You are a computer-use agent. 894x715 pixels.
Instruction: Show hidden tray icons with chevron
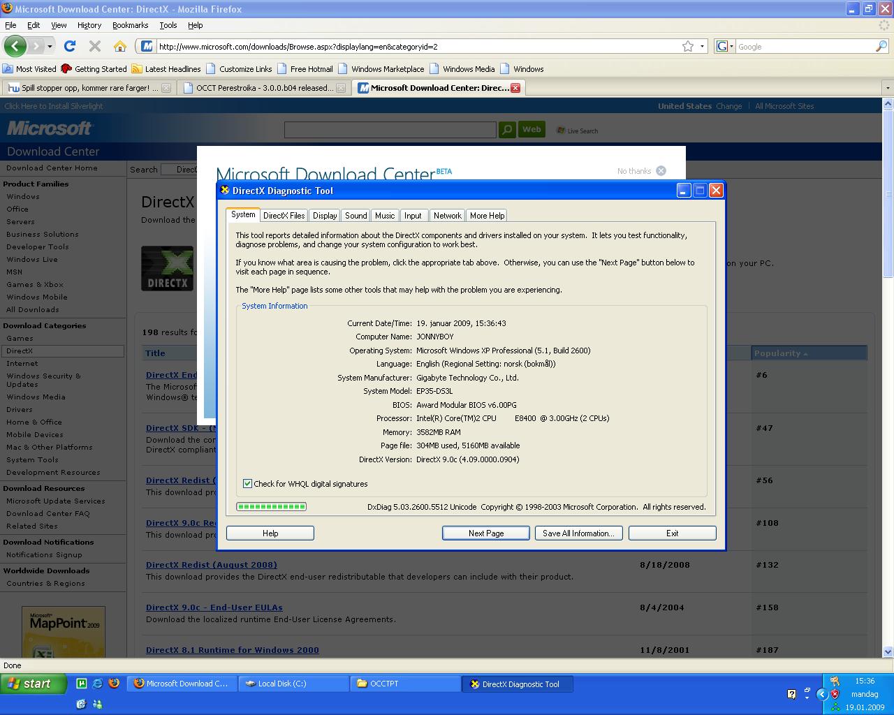coord(823,694)
